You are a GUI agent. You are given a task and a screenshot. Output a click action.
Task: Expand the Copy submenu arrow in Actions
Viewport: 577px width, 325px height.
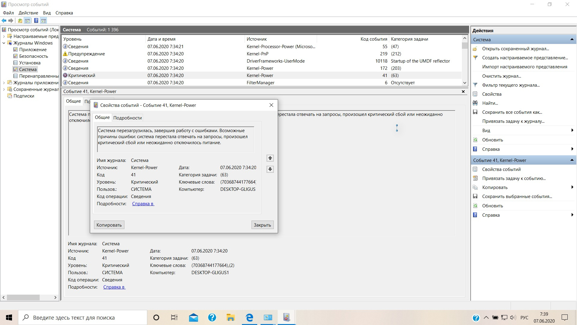[572, 187]
